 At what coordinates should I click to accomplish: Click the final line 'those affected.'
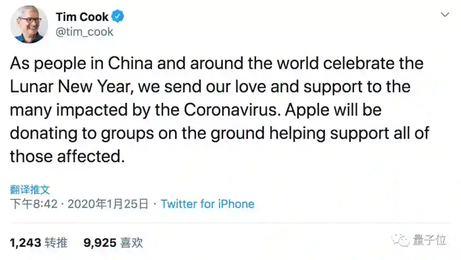click(67, 156)
